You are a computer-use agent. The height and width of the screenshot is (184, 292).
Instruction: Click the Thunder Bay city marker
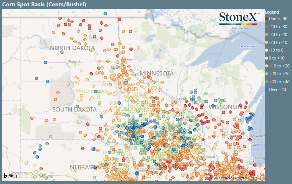click(231, 31)
